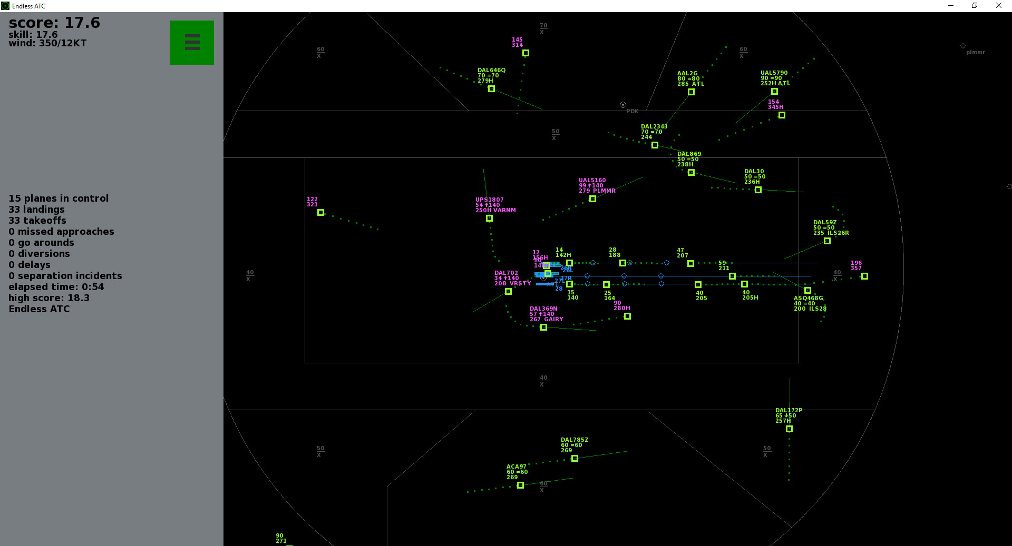Click the high score text

pos(49,297)
